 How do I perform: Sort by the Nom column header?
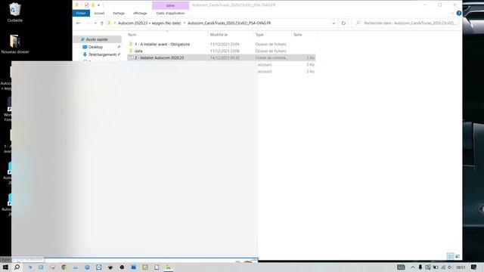click(x=132, y=35)
